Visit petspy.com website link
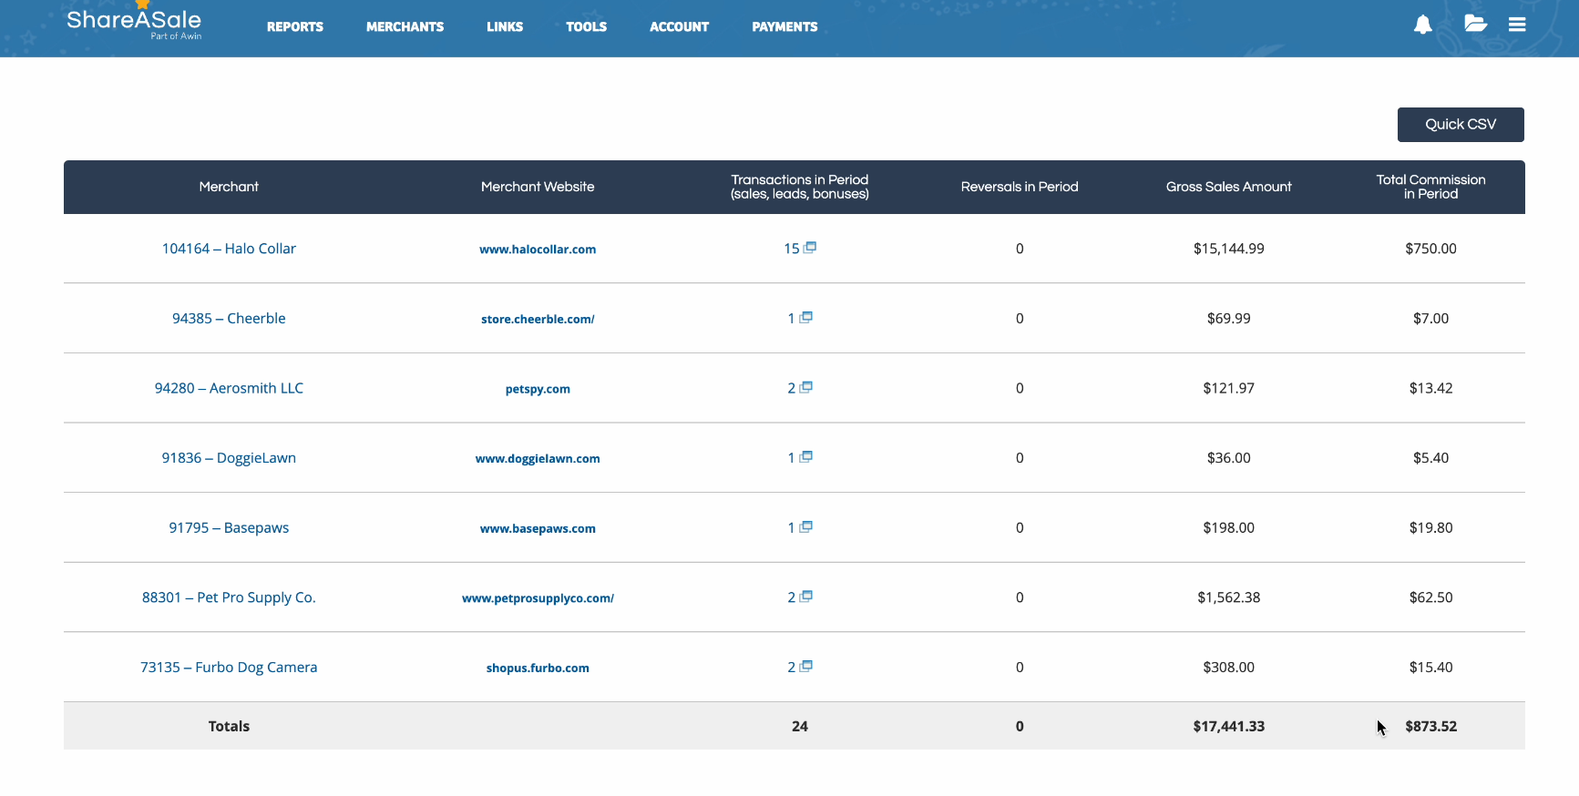 (x=538, y=389)
